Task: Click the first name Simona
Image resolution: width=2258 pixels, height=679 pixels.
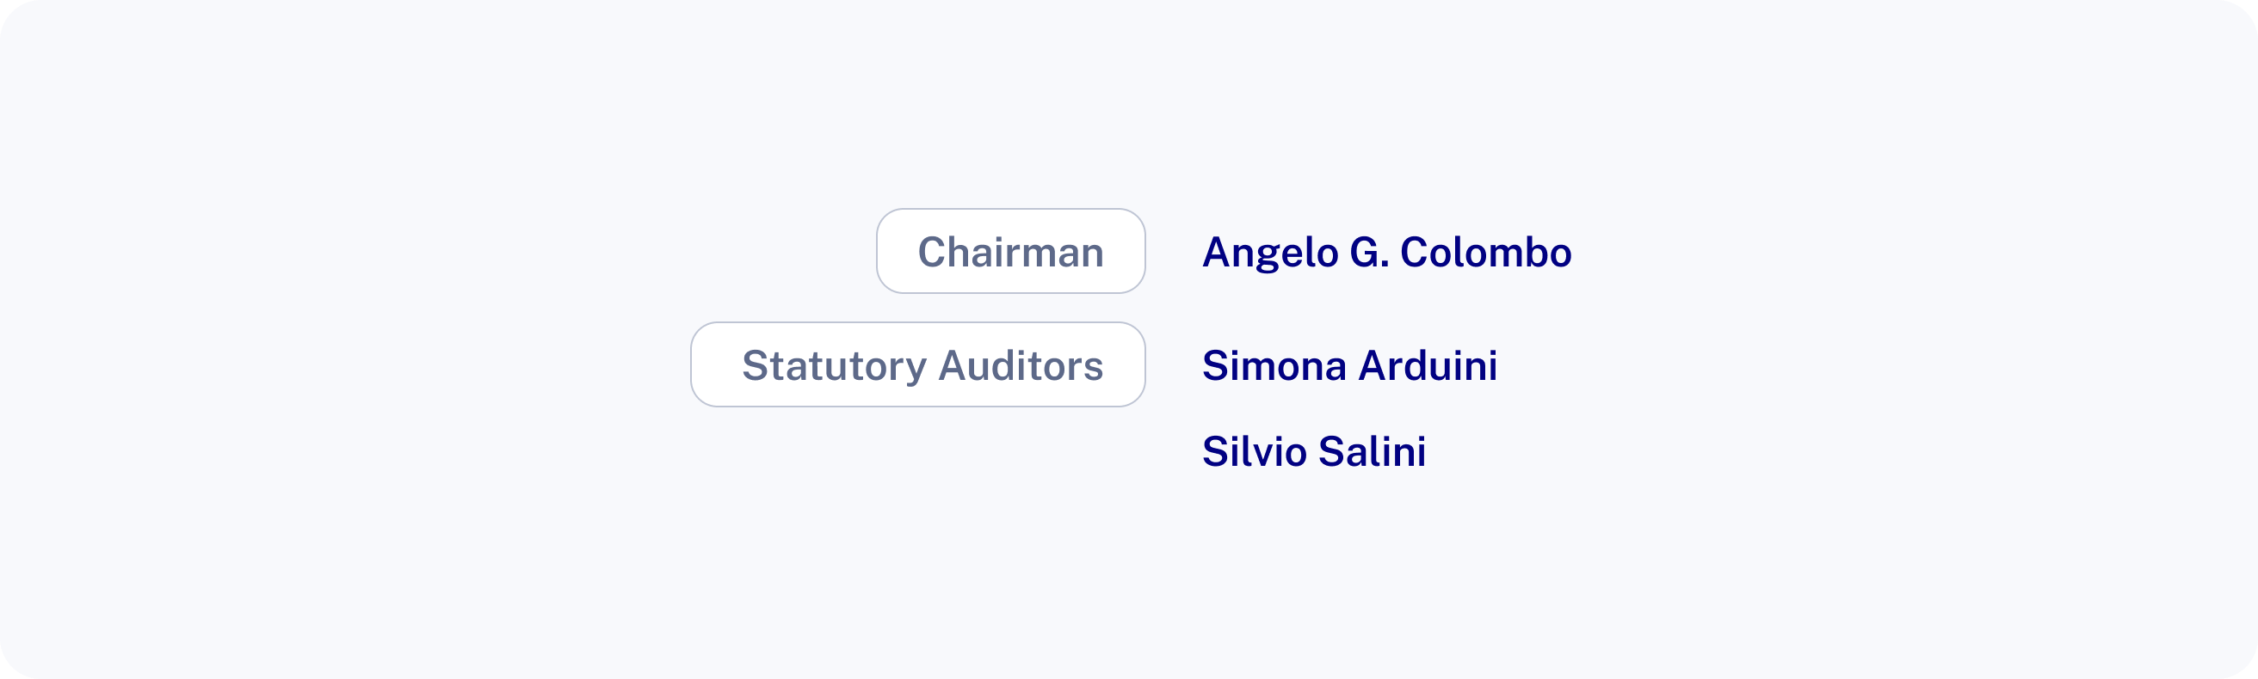Action: point(1274,365)
